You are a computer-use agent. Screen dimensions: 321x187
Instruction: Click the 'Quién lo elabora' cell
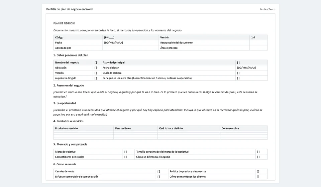coord(168,73)
